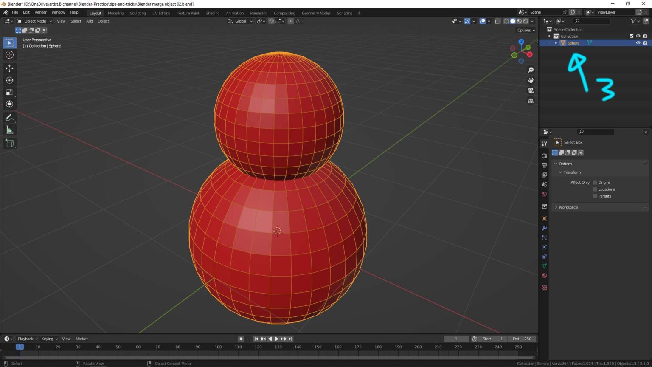Open the Physics properties tab

tap(544, 247)
